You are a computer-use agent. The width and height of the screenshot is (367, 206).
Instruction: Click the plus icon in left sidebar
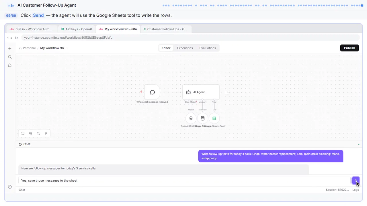[x=10, y=48]
